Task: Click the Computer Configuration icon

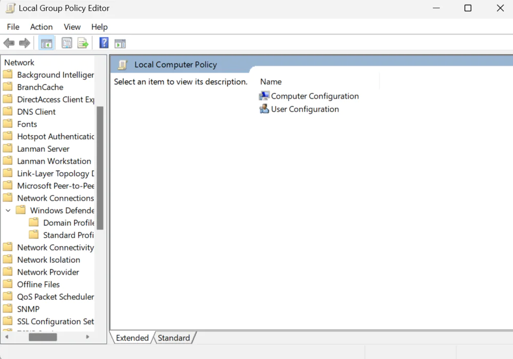Action: click(264, 96)
